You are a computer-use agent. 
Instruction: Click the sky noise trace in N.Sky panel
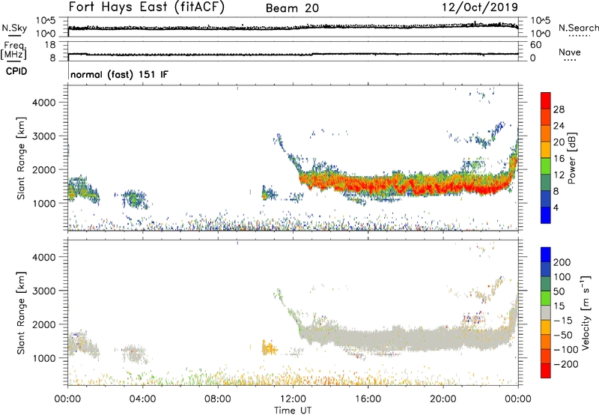pos(293,28)
